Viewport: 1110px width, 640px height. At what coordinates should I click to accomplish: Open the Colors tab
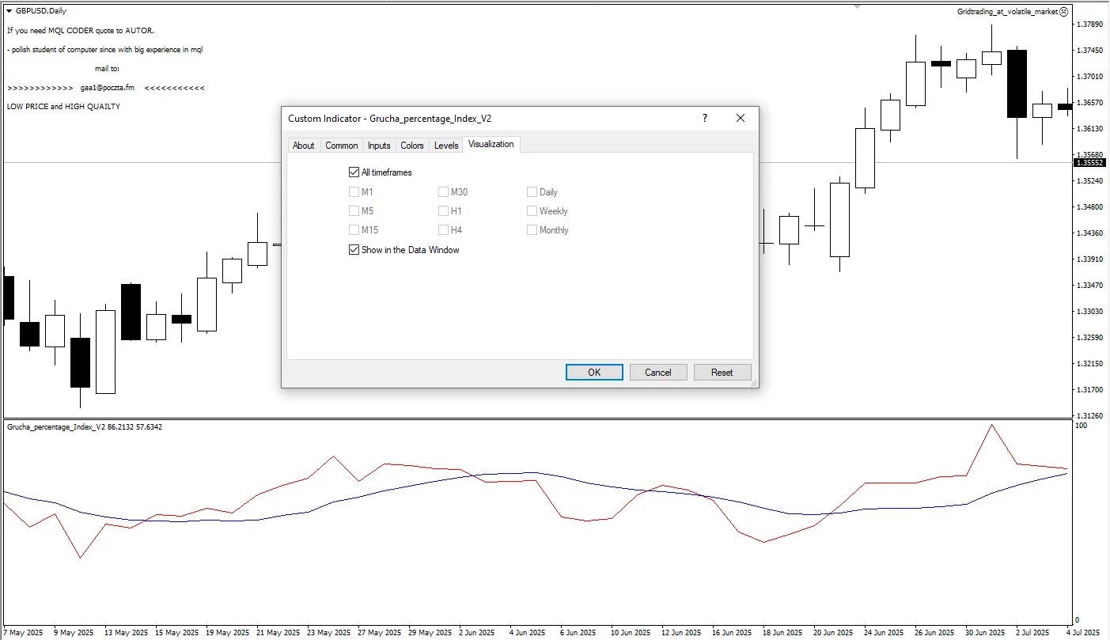412,146
